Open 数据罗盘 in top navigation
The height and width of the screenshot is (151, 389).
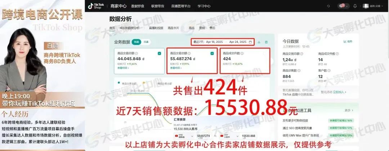[138, 6]
